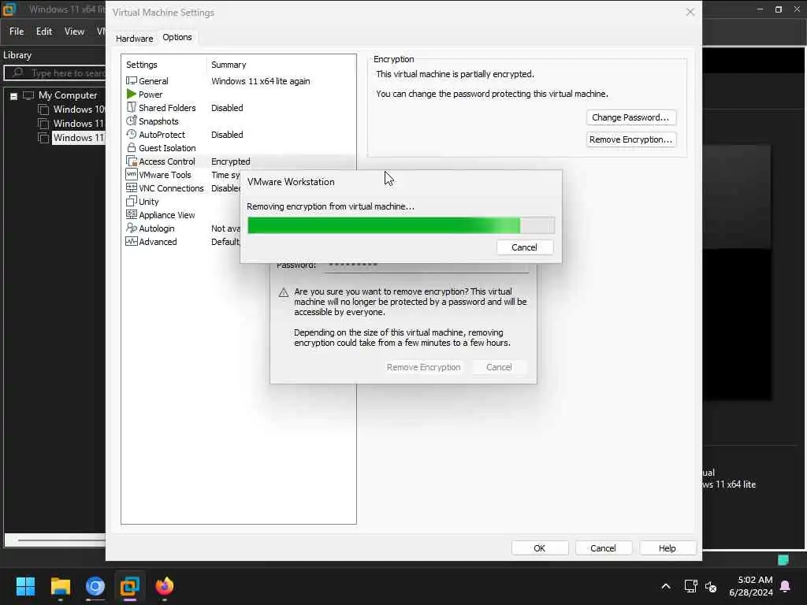Click Change Password button
The width and height of the screenshot is (807, 605).
pos(630,117)
